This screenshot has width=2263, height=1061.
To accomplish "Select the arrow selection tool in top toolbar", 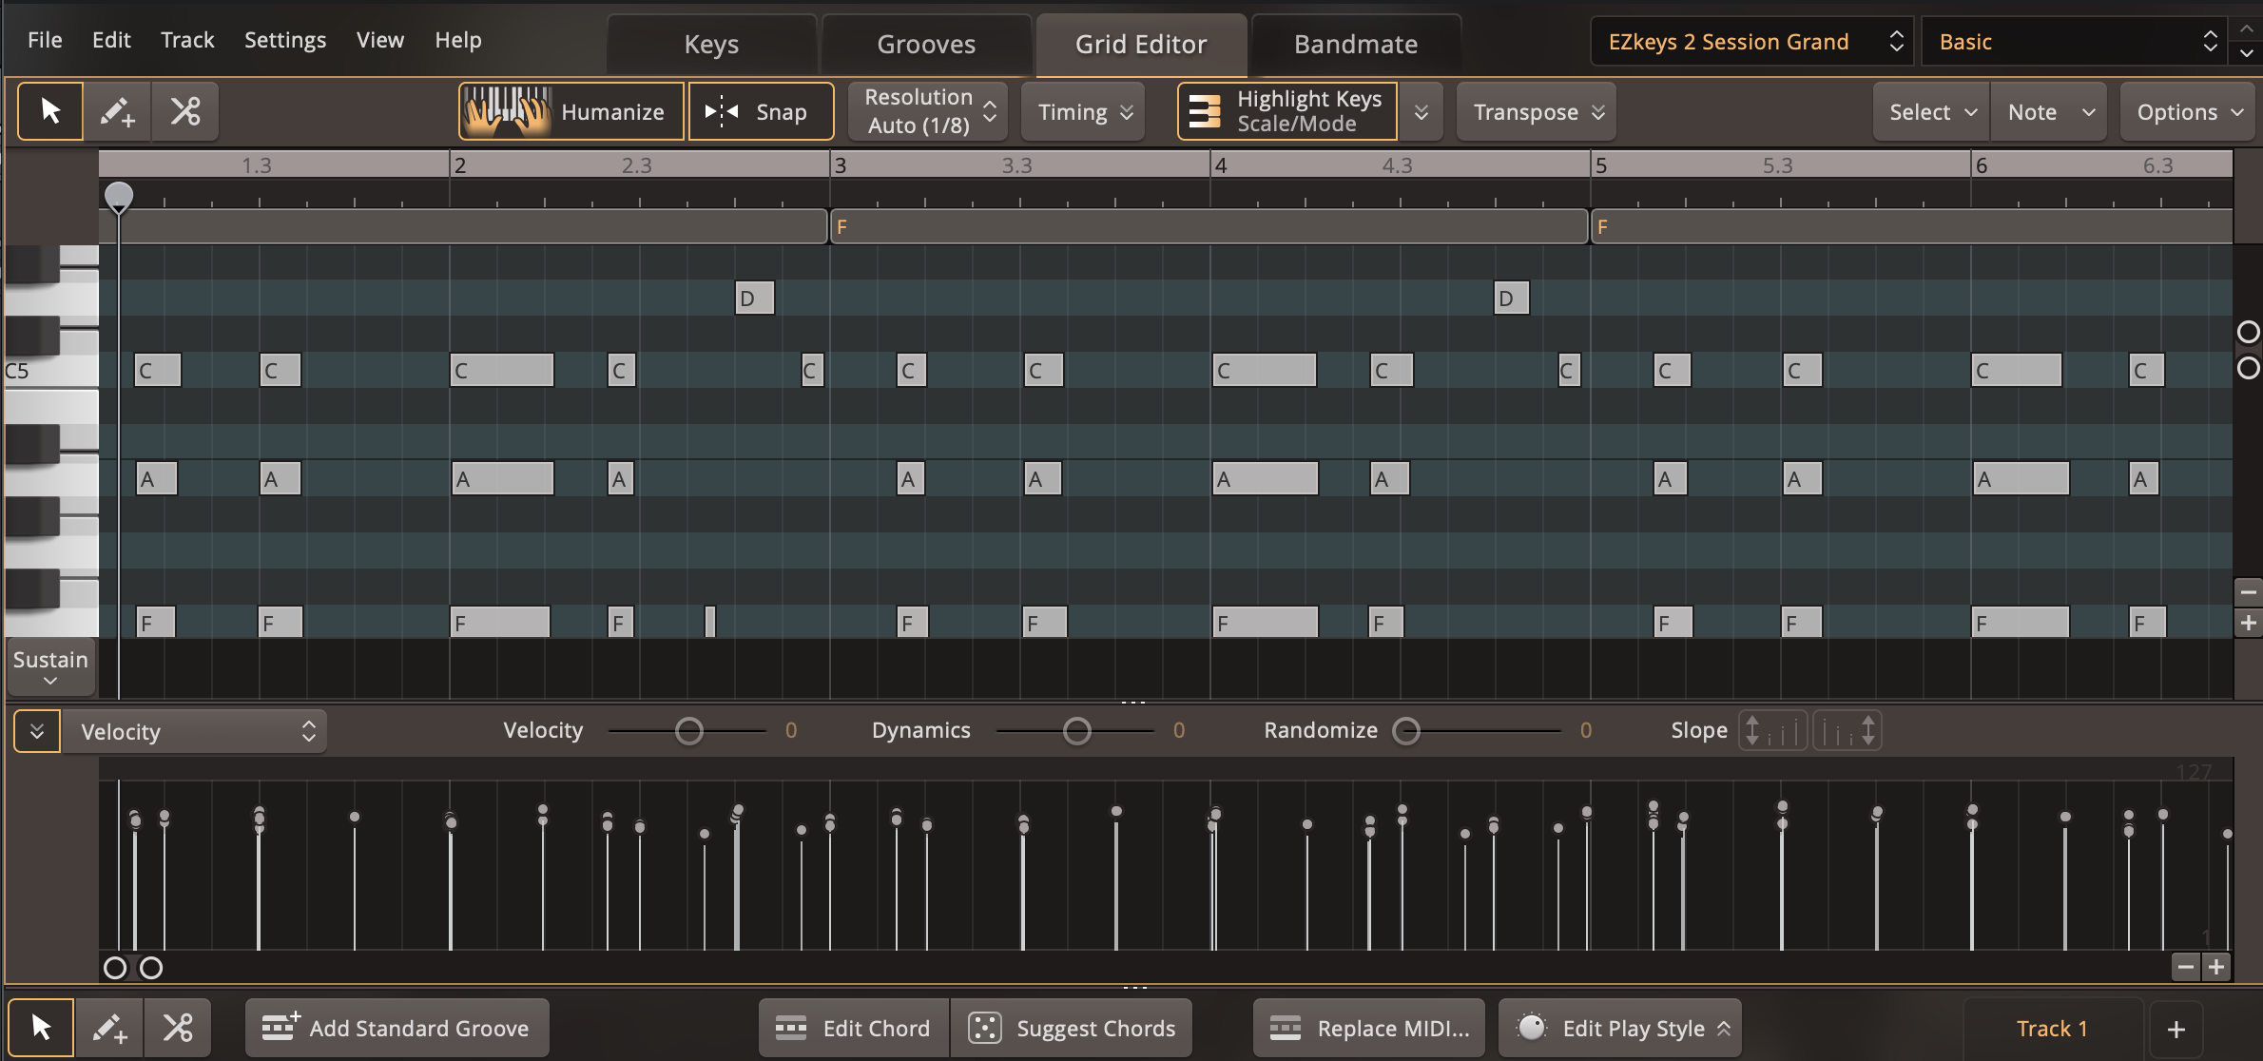I will click(x=49, y=110).
